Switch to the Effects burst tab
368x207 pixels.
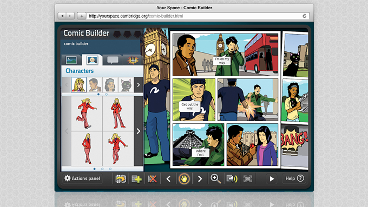point(133,60)
